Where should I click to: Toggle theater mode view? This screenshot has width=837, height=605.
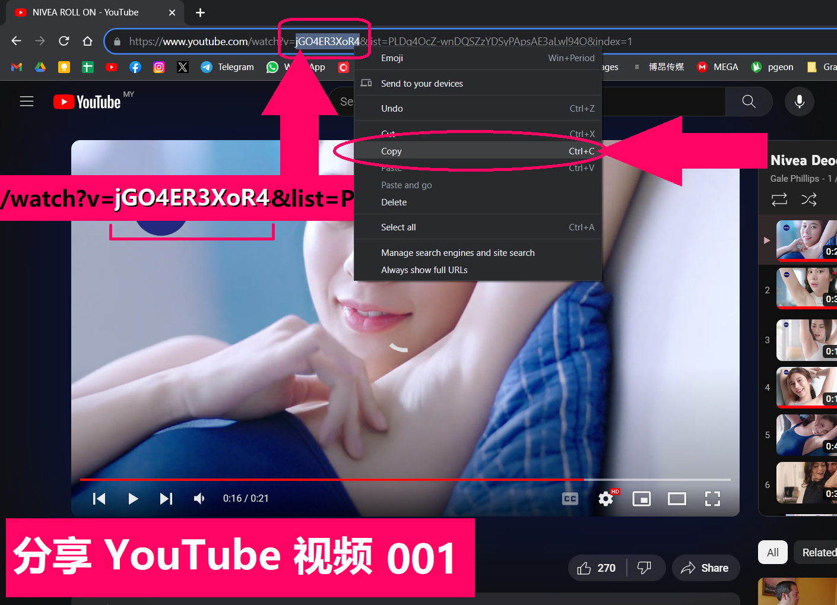(677, 499)
